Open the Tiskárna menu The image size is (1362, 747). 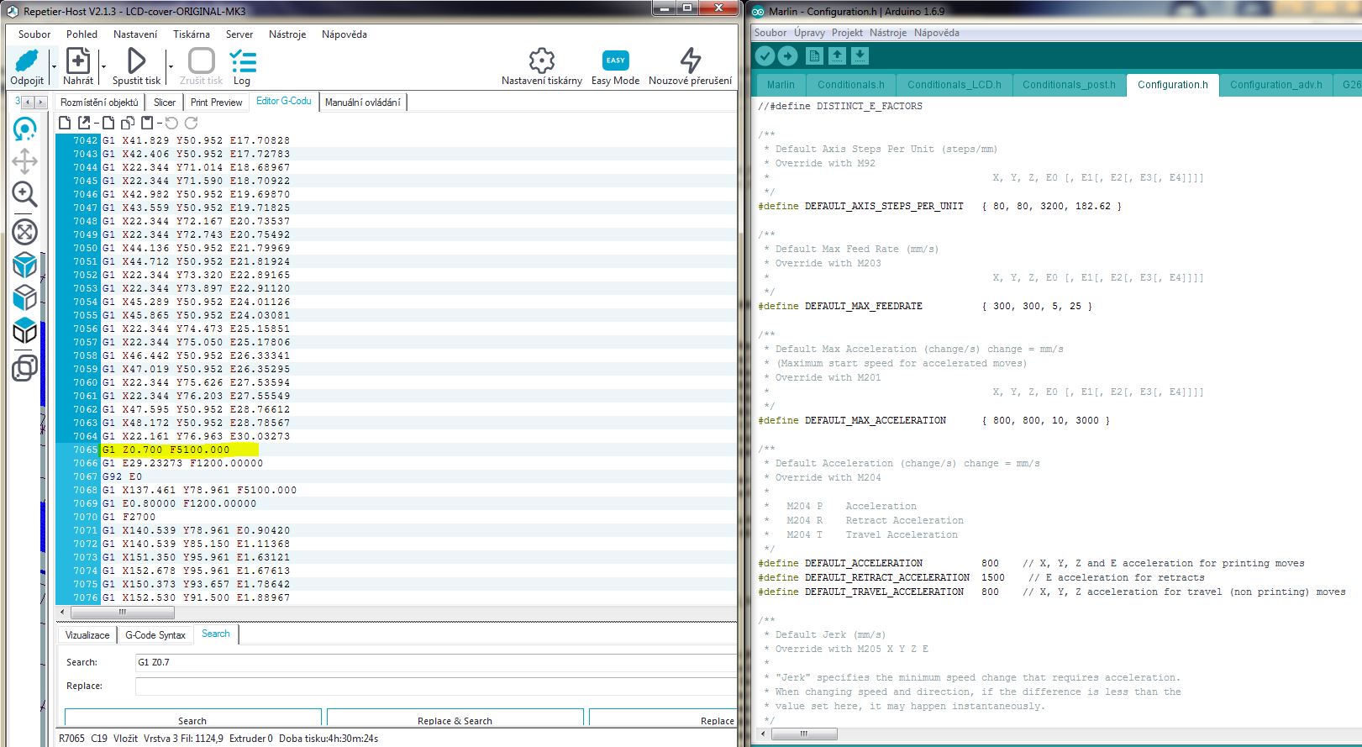192,34
